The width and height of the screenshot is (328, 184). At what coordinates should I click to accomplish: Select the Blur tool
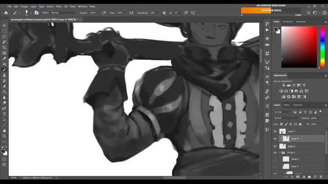(x=4, y=98)
